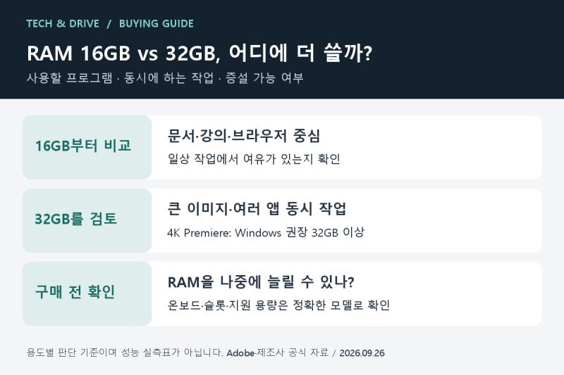This screenshot has height=375, width=564.
Task: Click the text "일상 작업에서 여유가 있는지 확인"
Action: (x=254, y=158)
